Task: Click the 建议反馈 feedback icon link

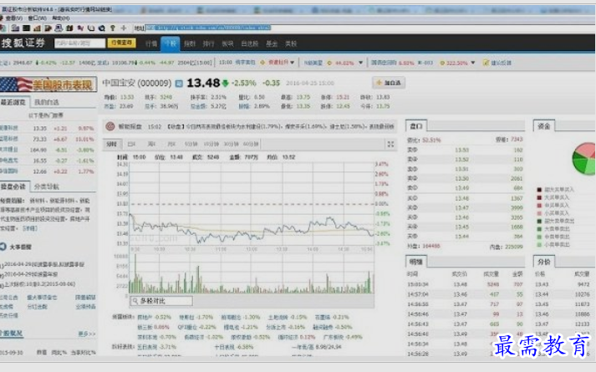Action: pos(497,63)
